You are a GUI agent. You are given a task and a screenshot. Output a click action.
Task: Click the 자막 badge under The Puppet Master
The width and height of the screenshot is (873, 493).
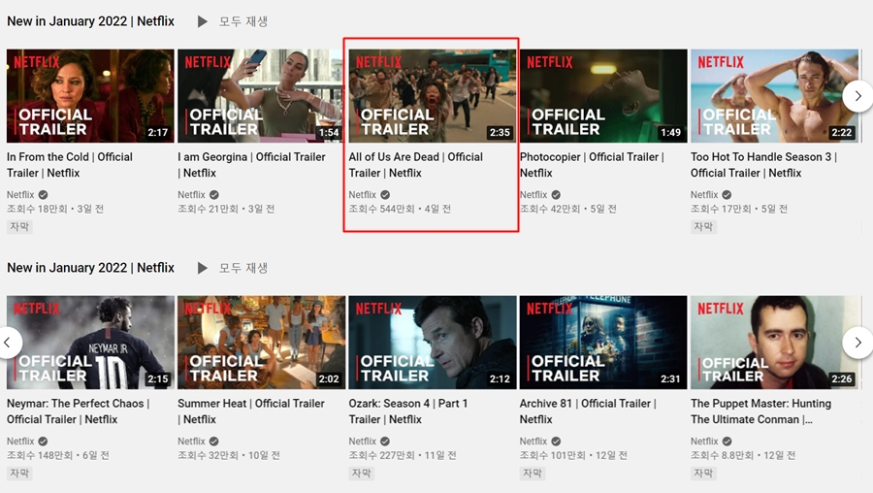[x=703, y=474]
